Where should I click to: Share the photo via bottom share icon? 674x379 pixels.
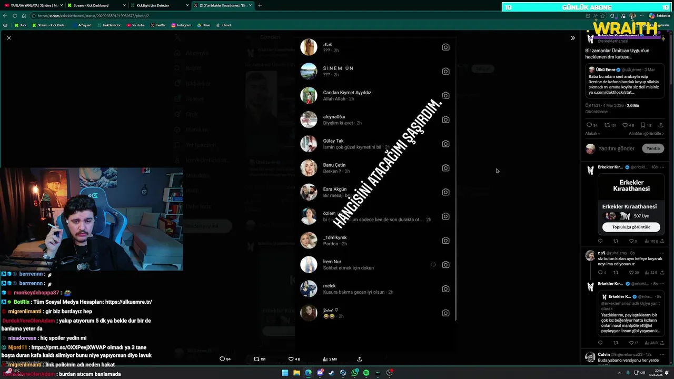coord(360,359)
